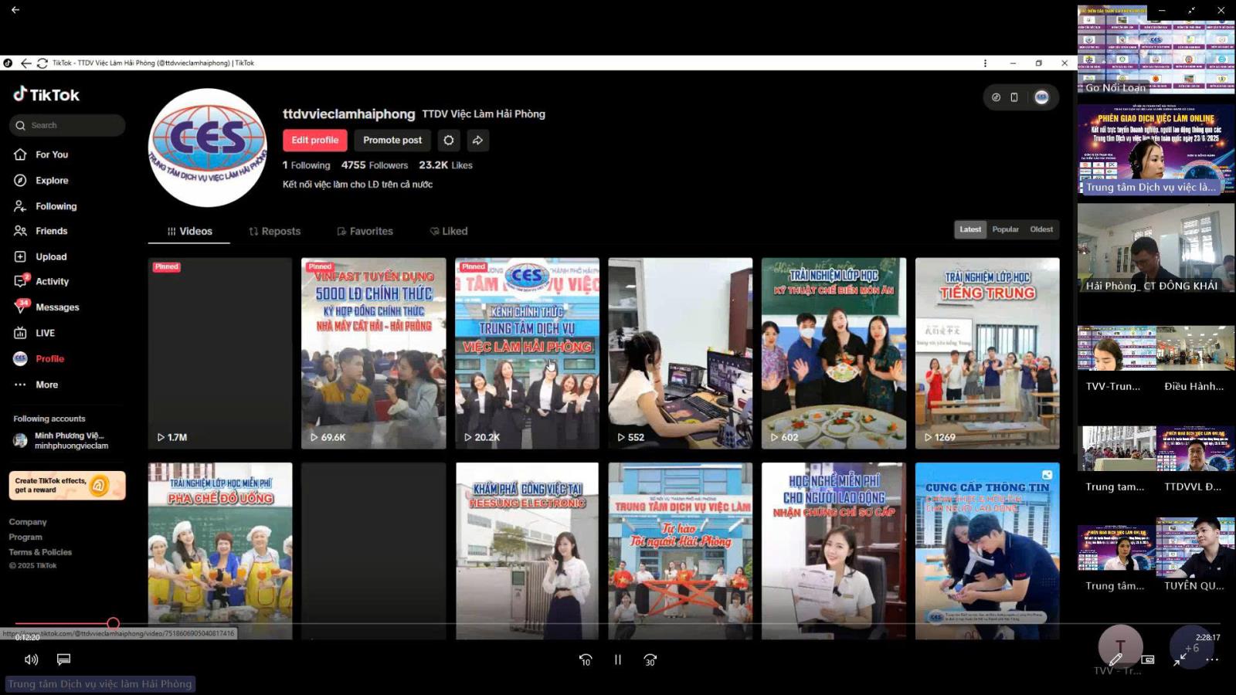Screen dimensions: 1236x695
Task: Click the Edit profile button
Action: click(314, 140)
